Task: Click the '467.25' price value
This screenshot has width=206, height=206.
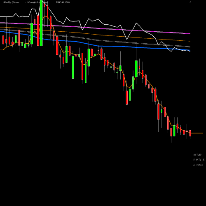Action: pos(197,155)
